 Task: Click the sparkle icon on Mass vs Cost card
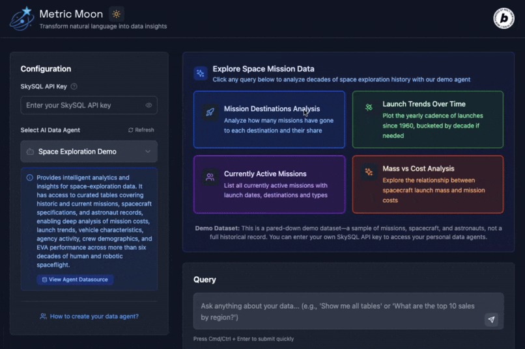[x=369, y=172]
